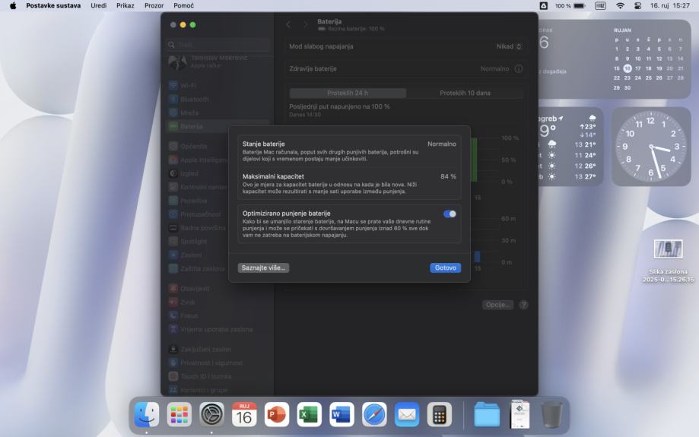The width and height of the screenshot is (699, 437).
Task: Open Calendar from the Dock
Action: [x=244, y=415]
